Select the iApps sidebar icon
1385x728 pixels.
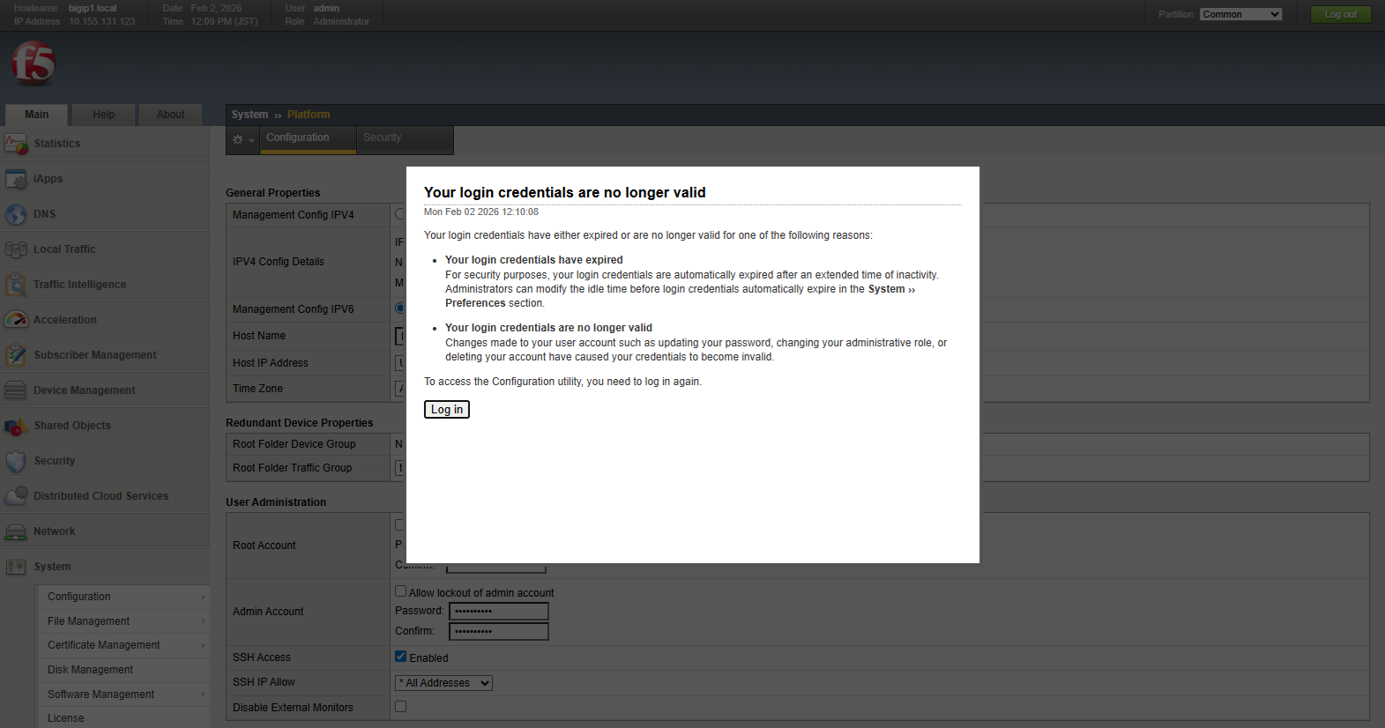[16, 179]
